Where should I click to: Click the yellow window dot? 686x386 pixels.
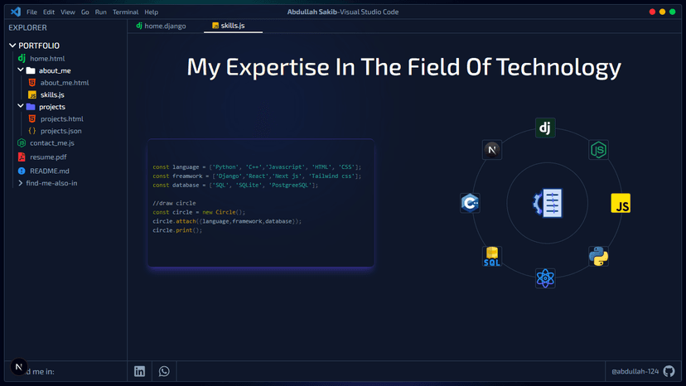662,12
